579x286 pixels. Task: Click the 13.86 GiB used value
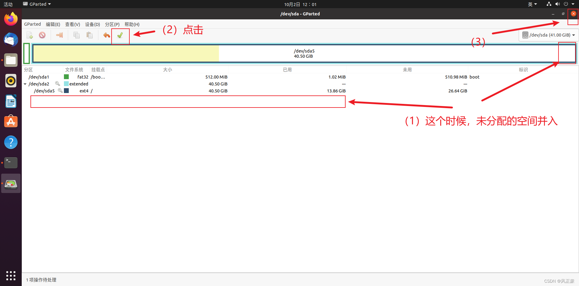tap(336, 91)
